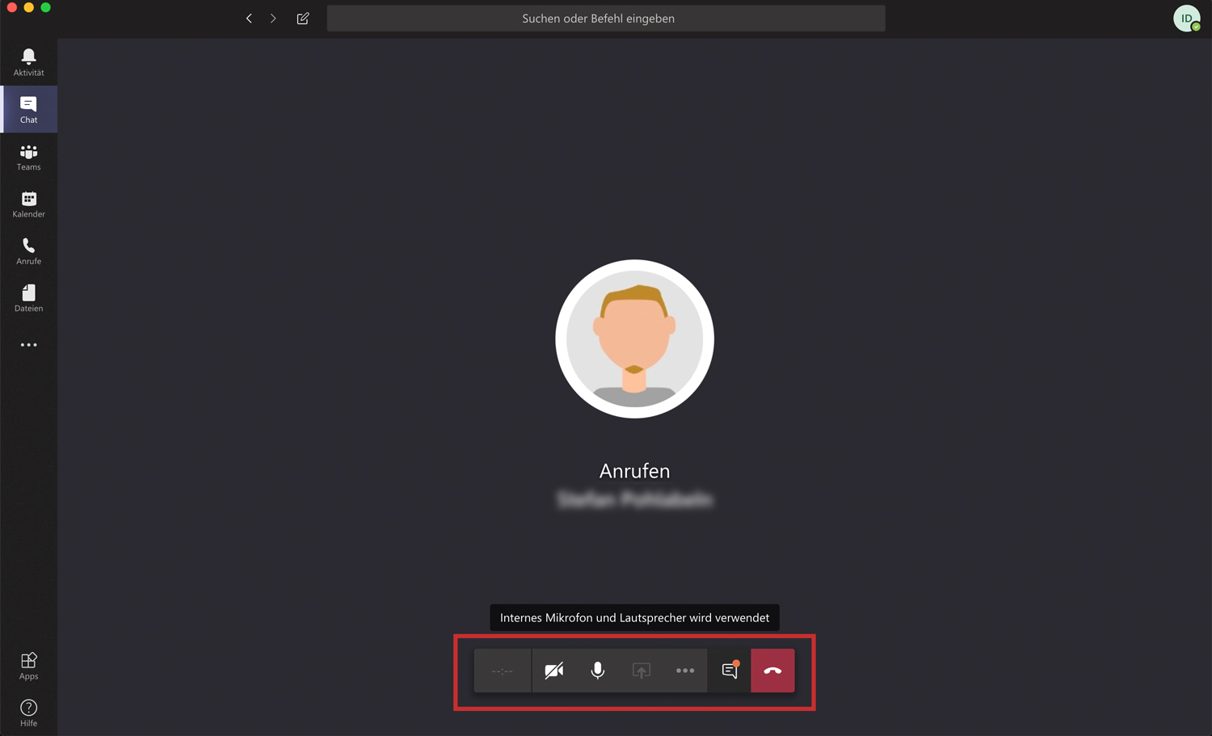Navigate forward with right arrow
The image size is (1212, 736).
point(273,19)
